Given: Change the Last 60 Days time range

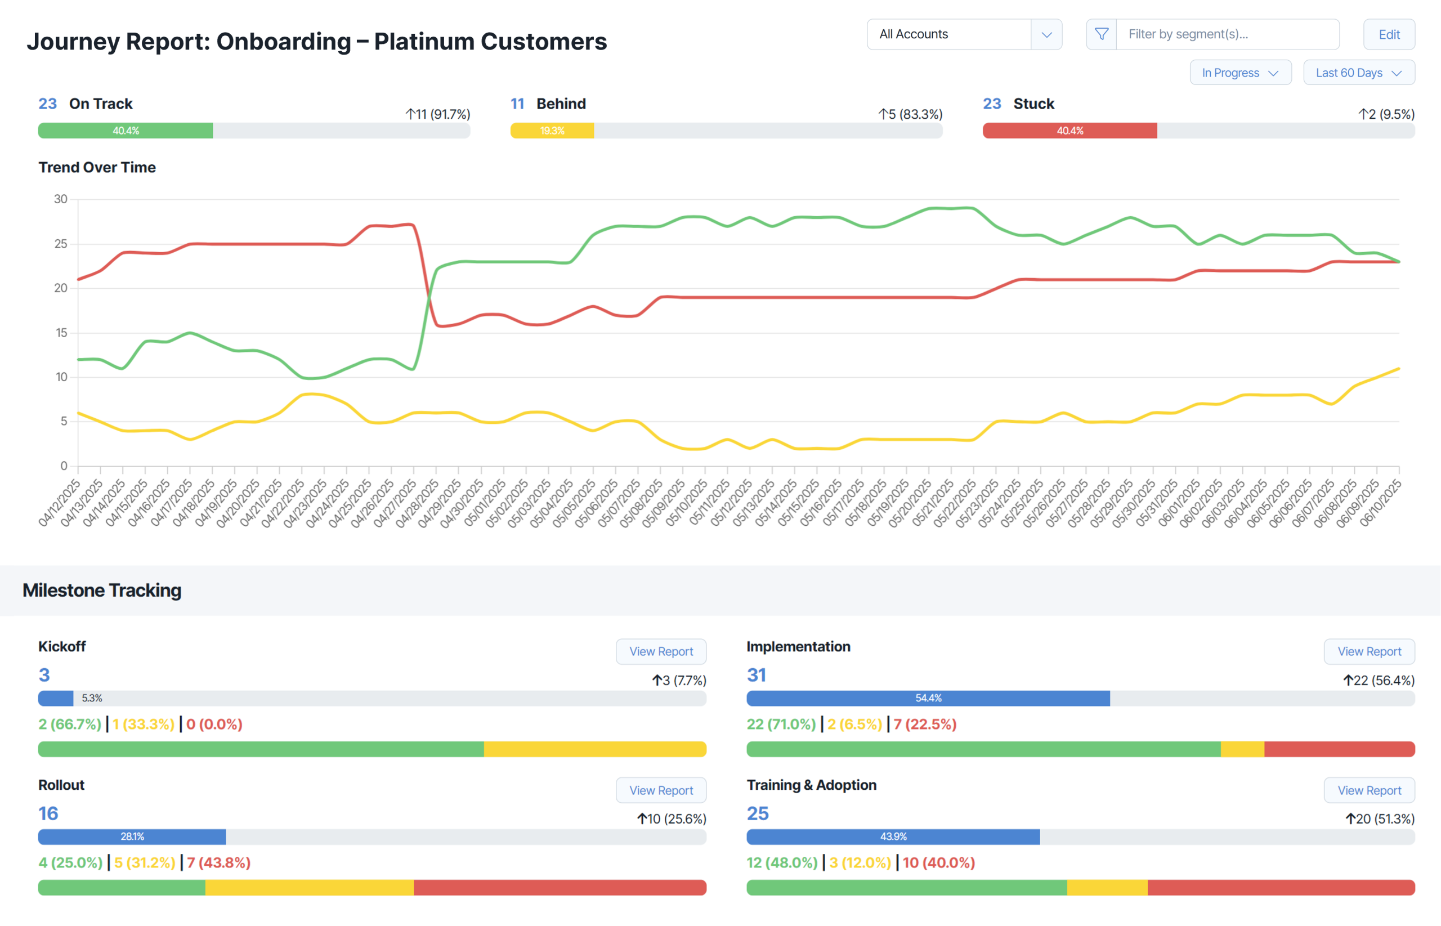Looking at the screenshot, I should [1359, 73].
